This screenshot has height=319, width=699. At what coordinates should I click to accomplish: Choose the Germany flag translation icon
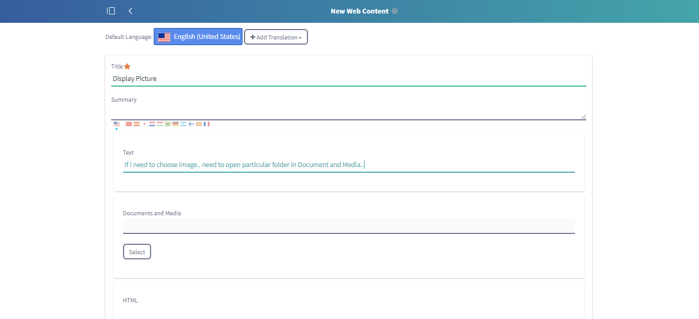(x=176, y=124)
